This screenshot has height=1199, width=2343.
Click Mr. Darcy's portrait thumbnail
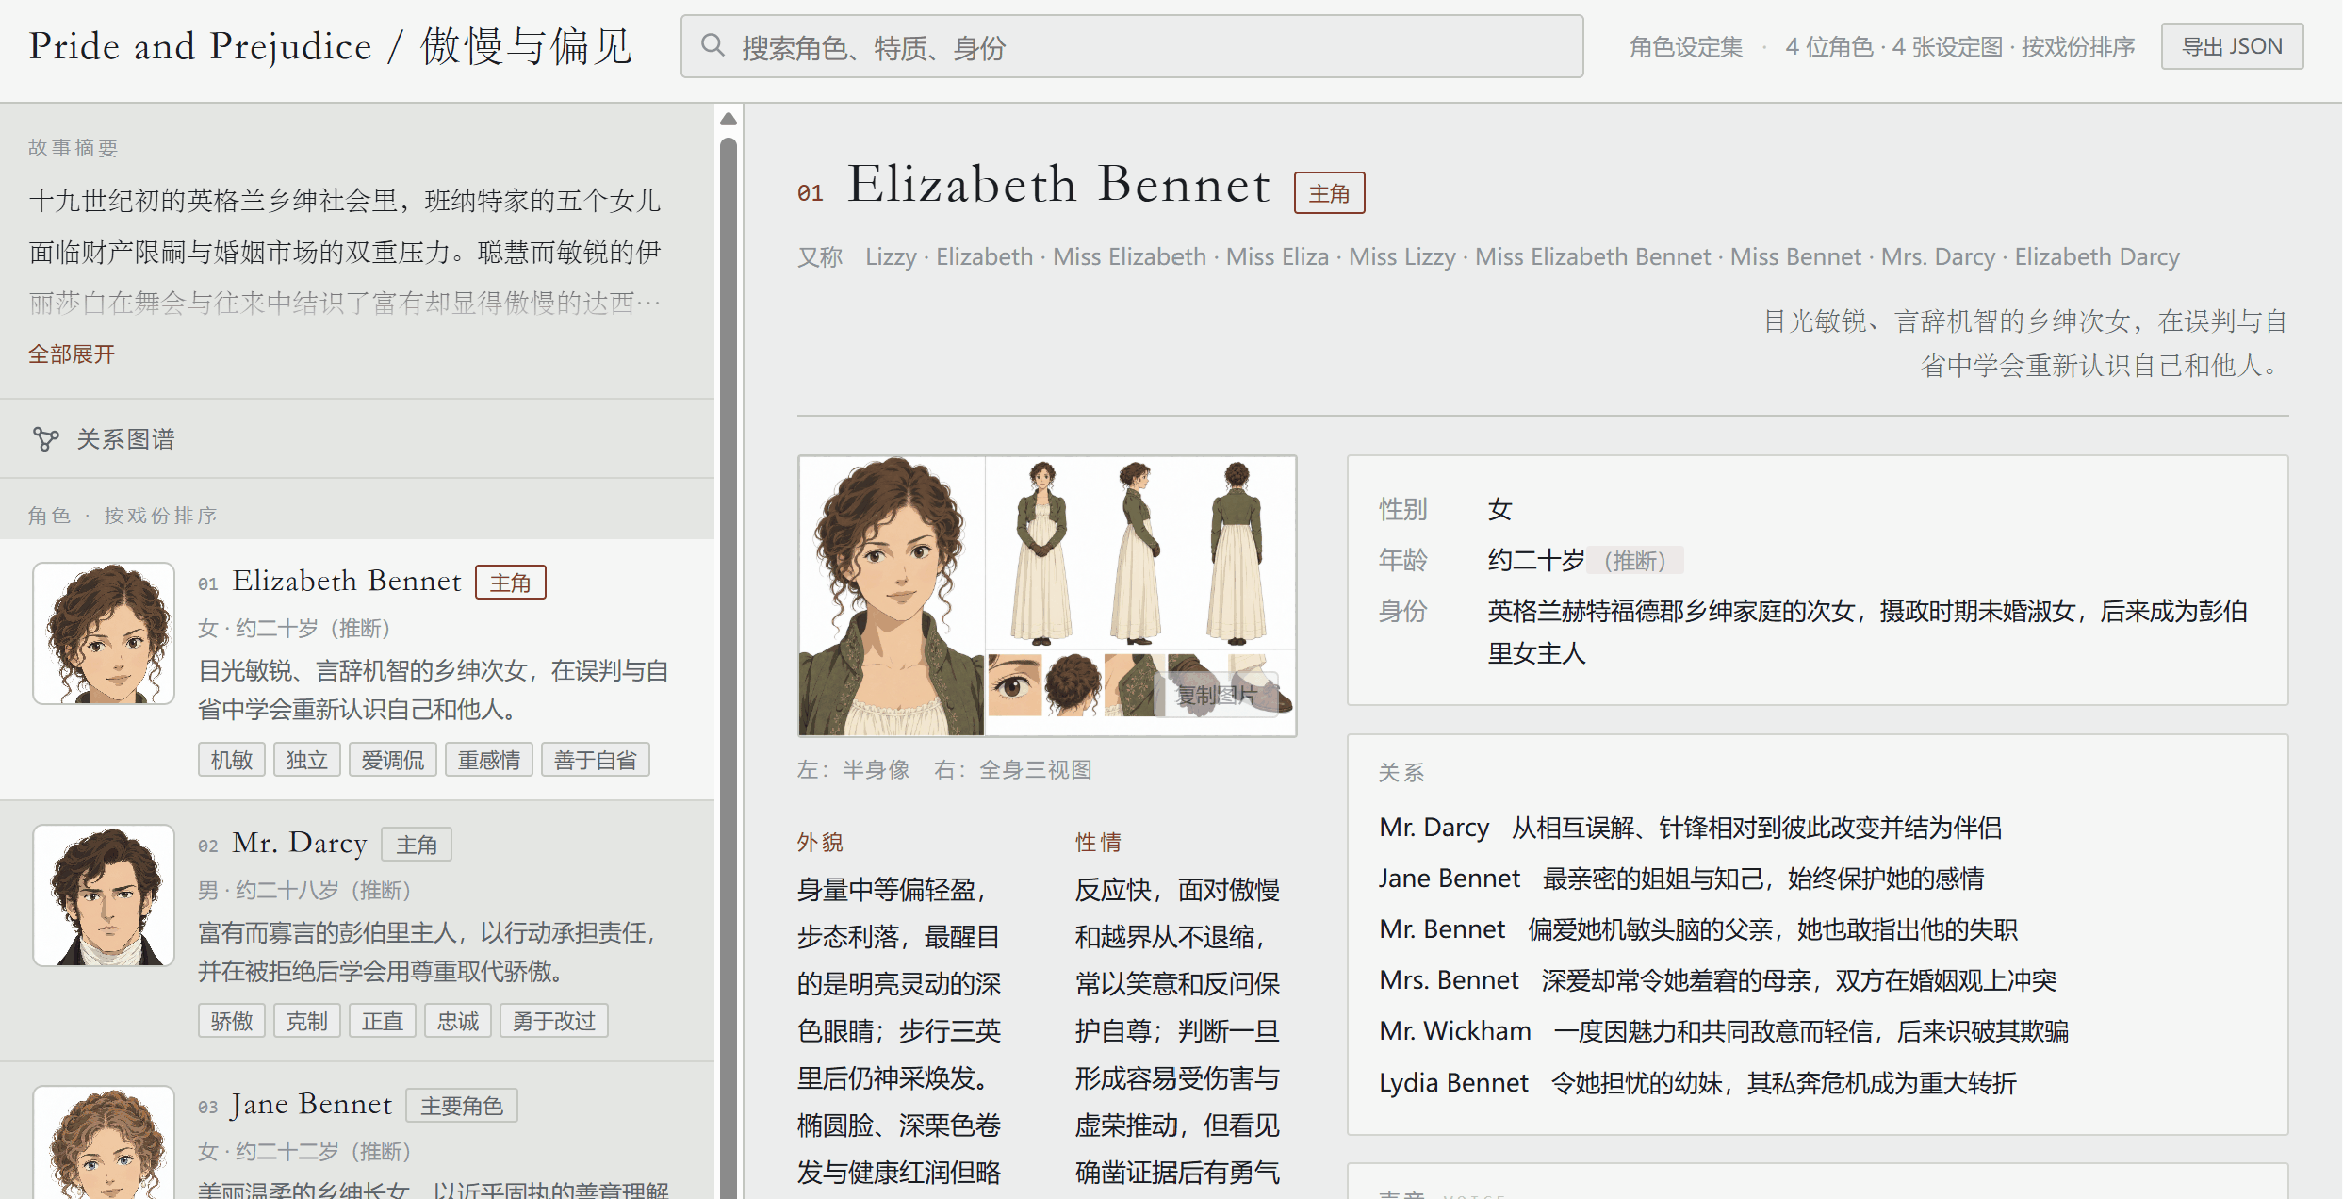point(104,895)
